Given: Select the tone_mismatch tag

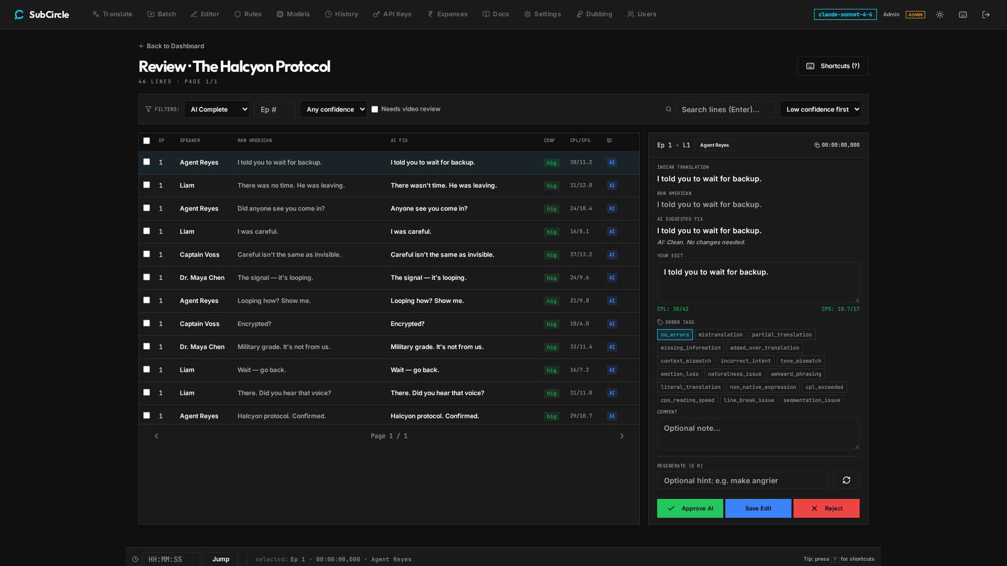Looking at the screenshot, I should click(800, 361).
